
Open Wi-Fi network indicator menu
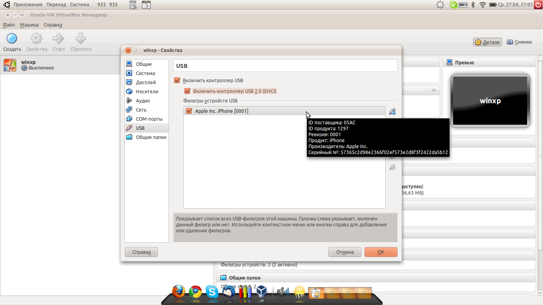pos(483,5)
